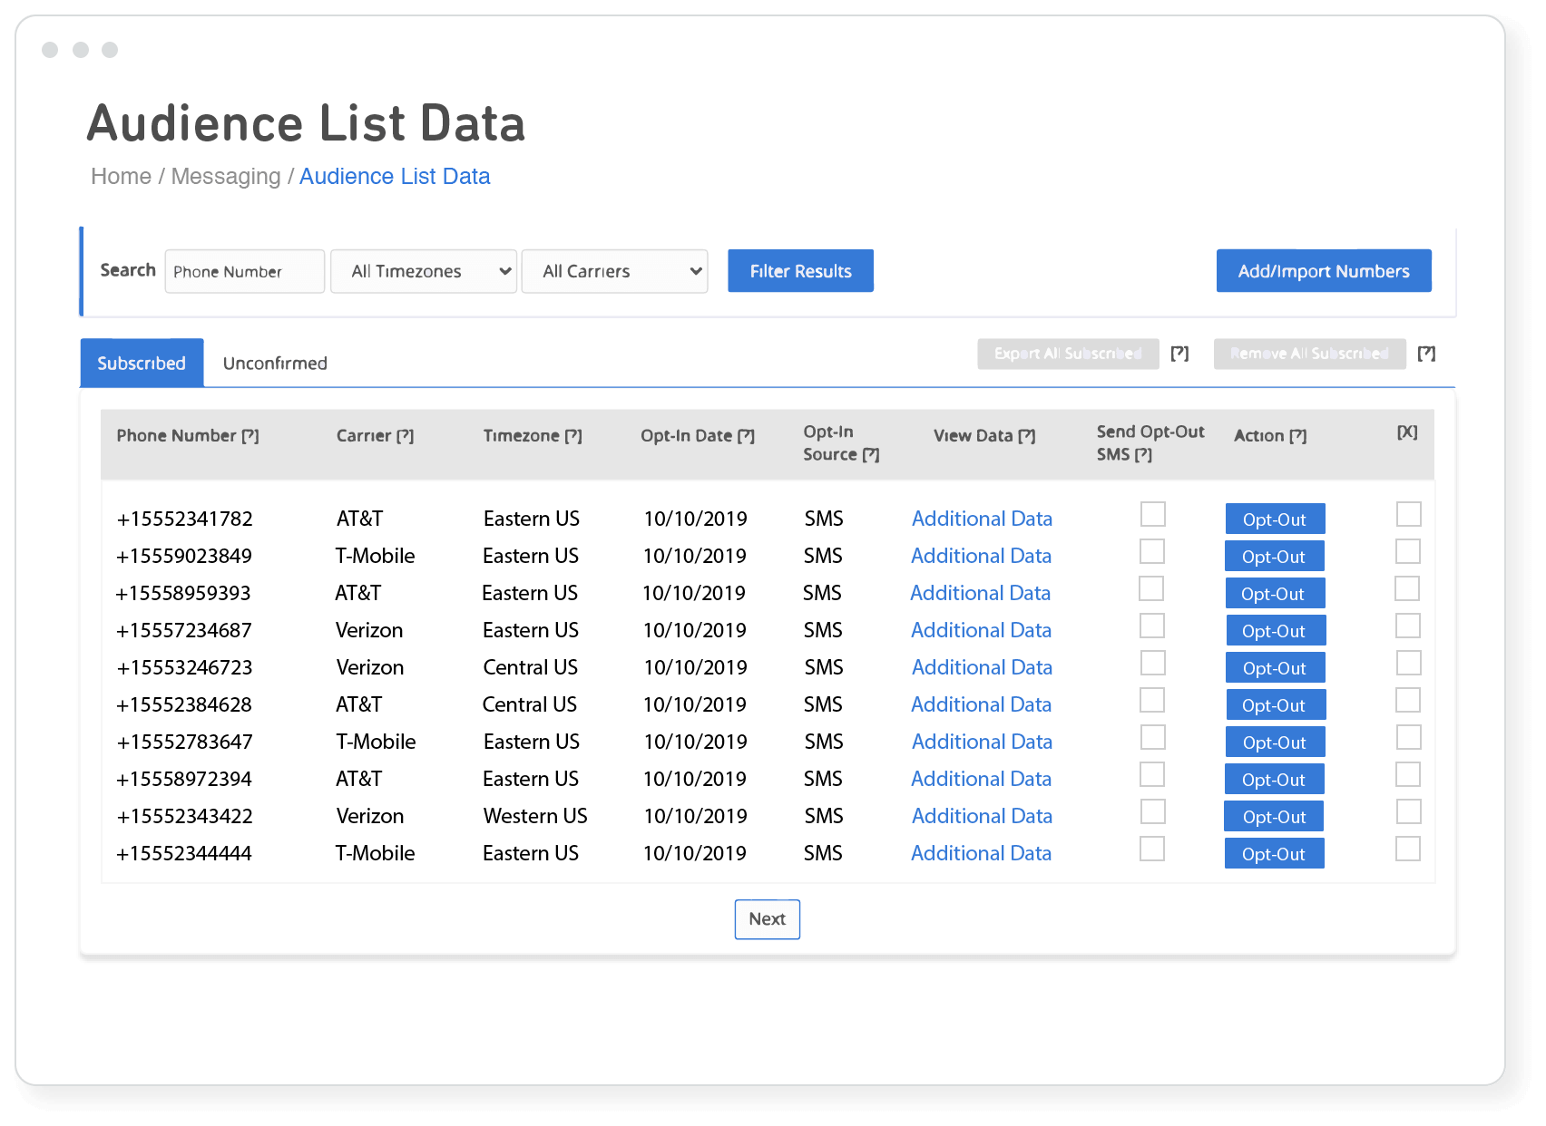
Task: Tick the remove [X] checkbox for +15552783647
Action: [x=1409, y=737]
